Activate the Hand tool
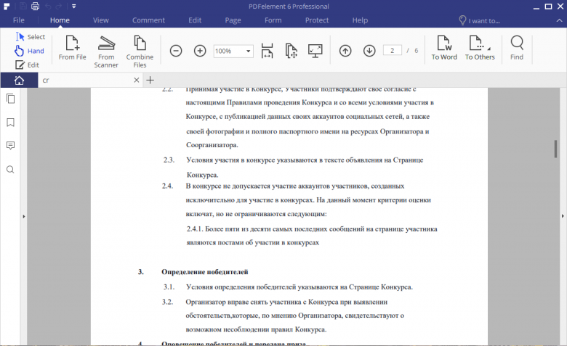This screenshot has width=567, height=346. (29, 51)
